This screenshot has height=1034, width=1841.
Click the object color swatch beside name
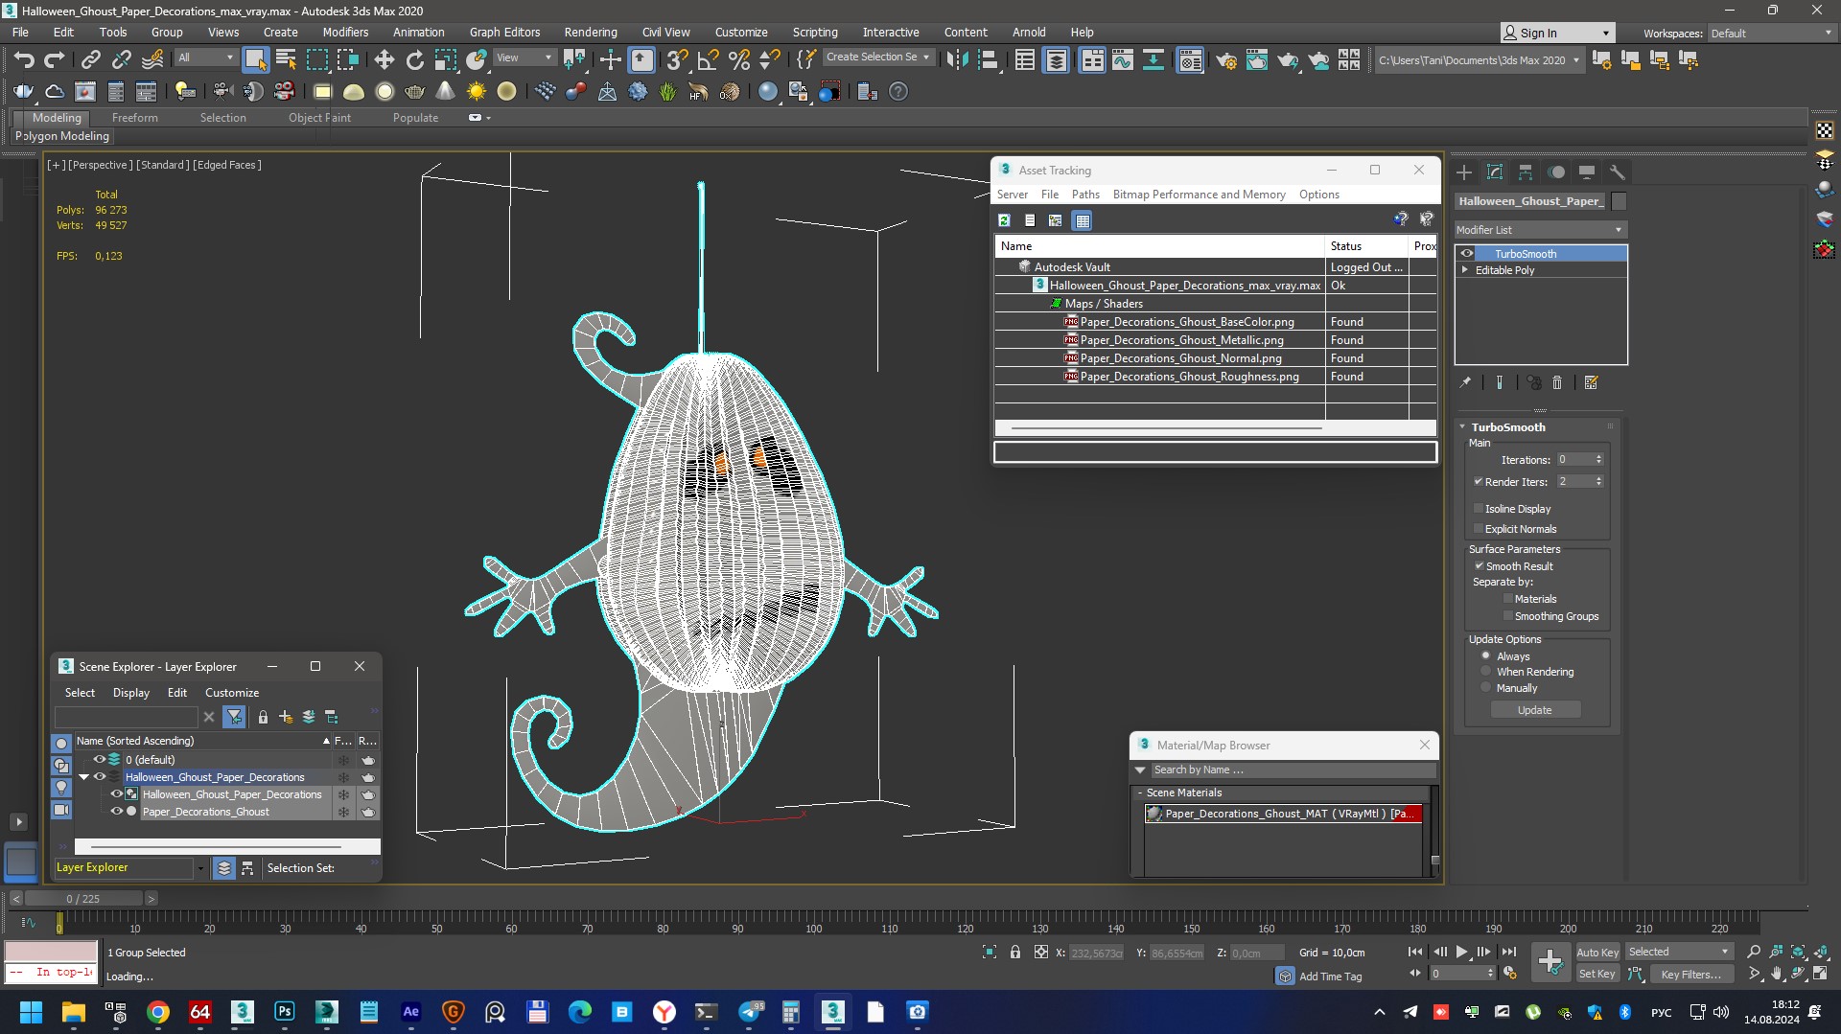coord(1620,201)
